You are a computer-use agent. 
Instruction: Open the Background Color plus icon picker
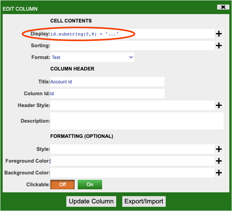(219, 173)
